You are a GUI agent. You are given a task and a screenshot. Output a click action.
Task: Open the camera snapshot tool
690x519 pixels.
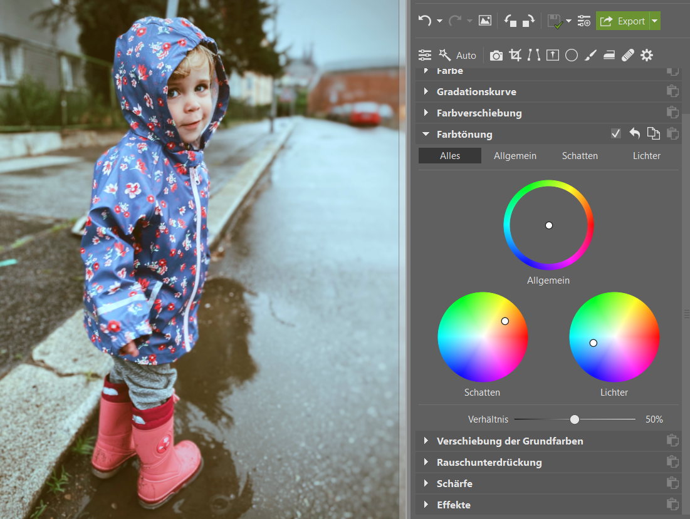pos(496,55)
